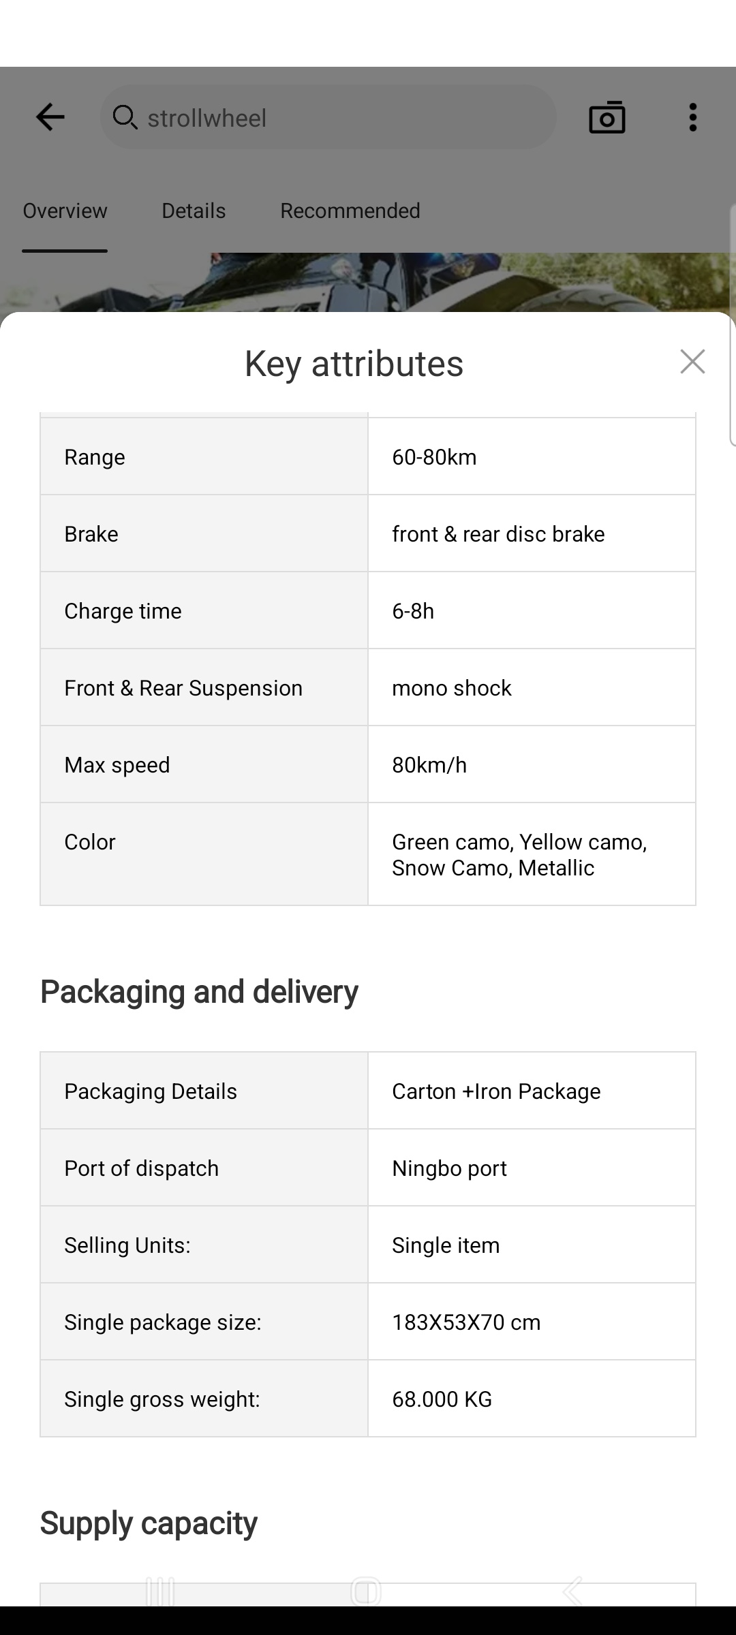
Task: Tap the Supply capacity heading
Action: tap(149, 1523)
